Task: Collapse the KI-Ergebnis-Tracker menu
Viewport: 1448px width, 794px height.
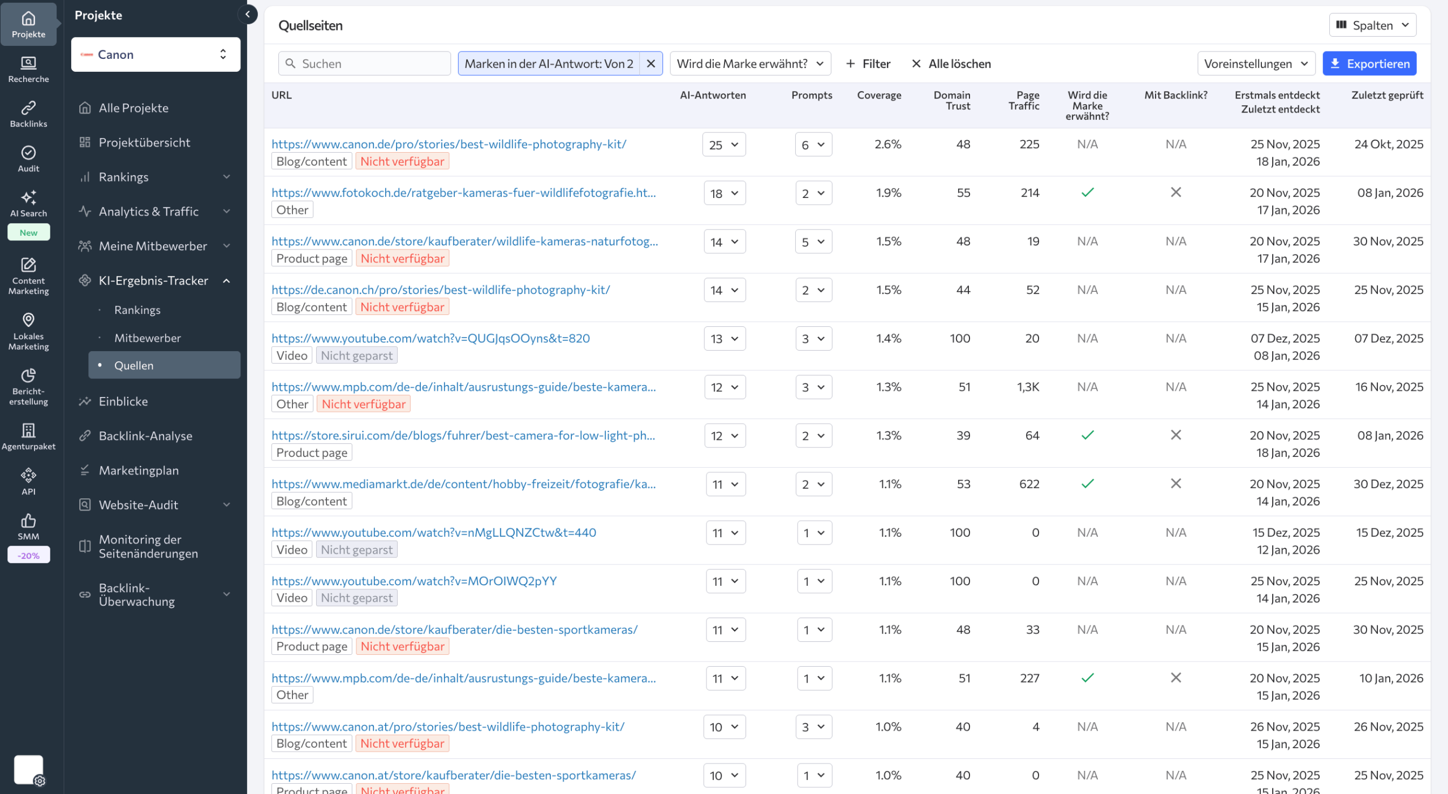Action: point(226,281)
